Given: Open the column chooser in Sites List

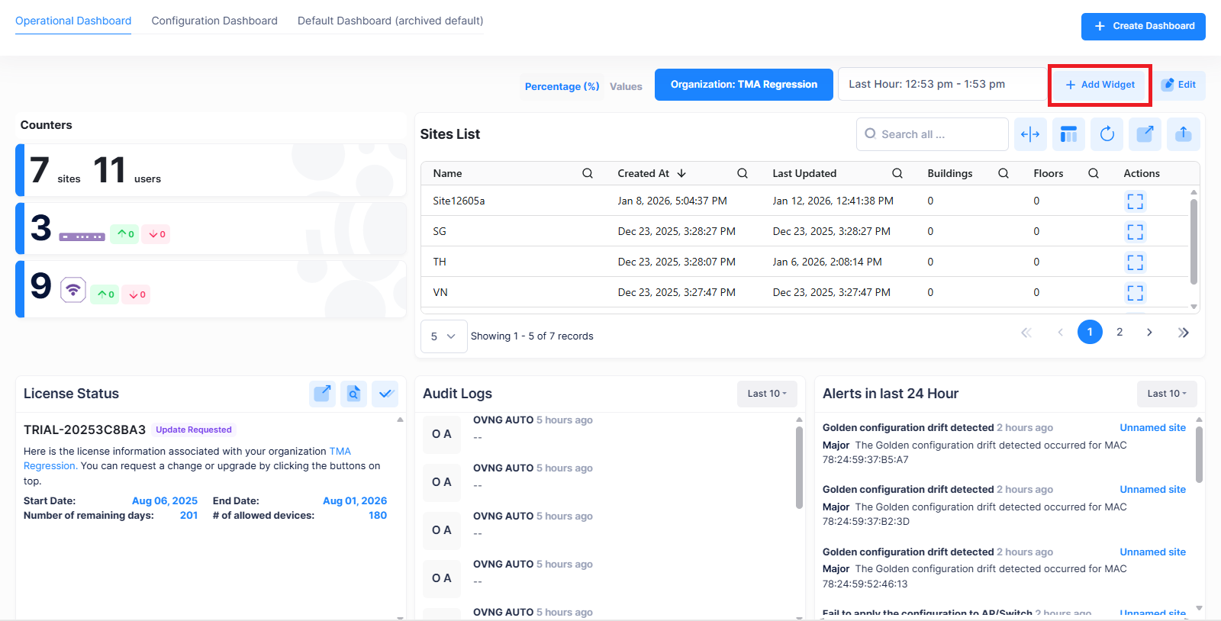Looking at the screenshot, I should click(x=1068, y=134).
